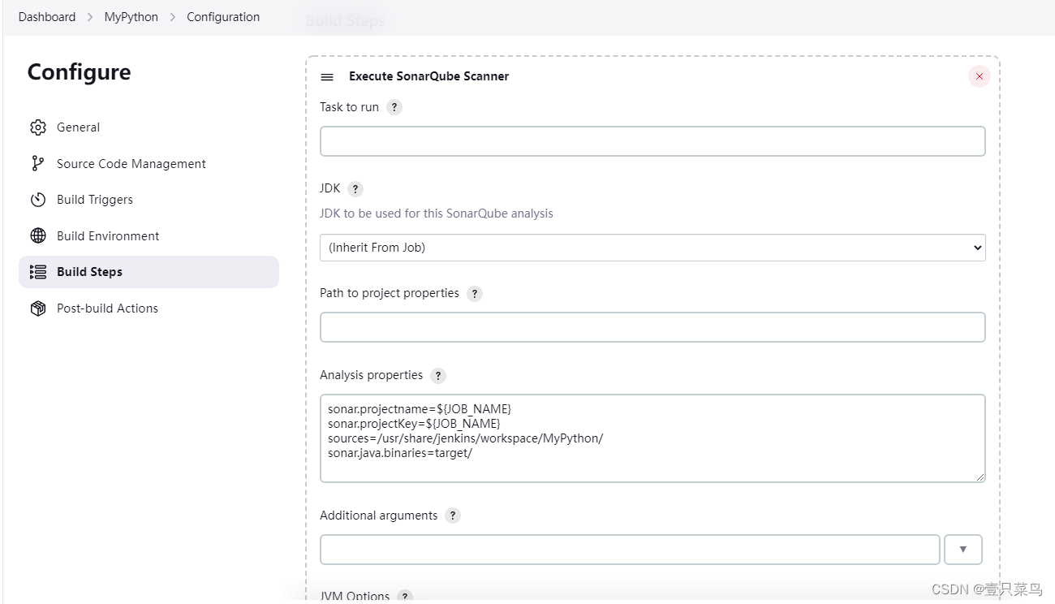Open Source Code Management section
1055x604 pixels.
[149, 164]
